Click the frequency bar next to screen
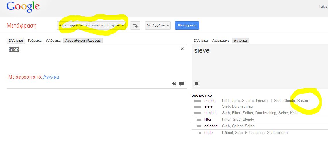 pyautogui.click(x=198, y=101)
